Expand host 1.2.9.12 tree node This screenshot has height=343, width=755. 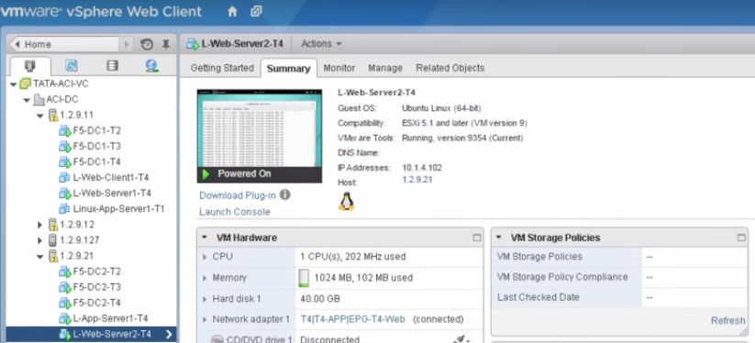pos(40,225)
